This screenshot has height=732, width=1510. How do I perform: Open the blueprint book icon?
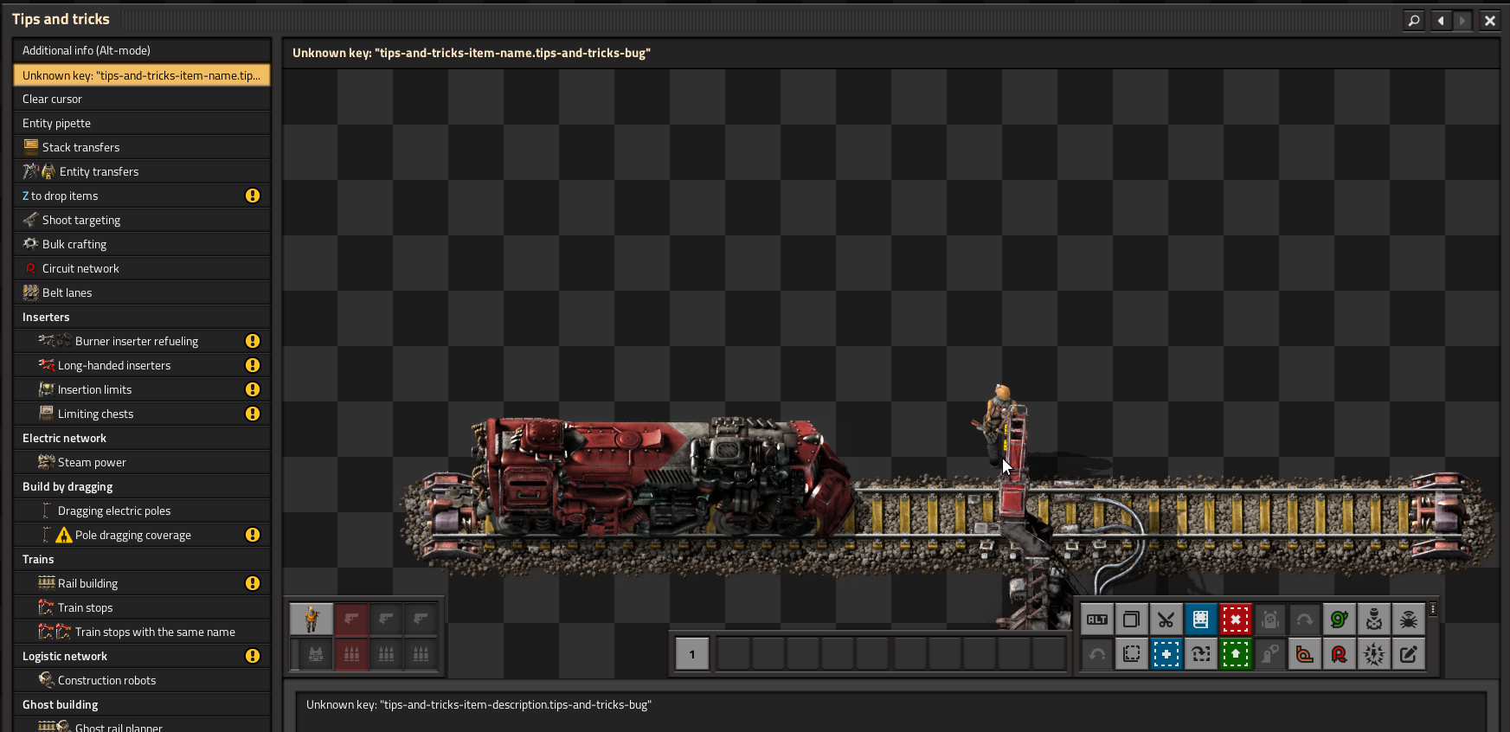point(1200,620)
